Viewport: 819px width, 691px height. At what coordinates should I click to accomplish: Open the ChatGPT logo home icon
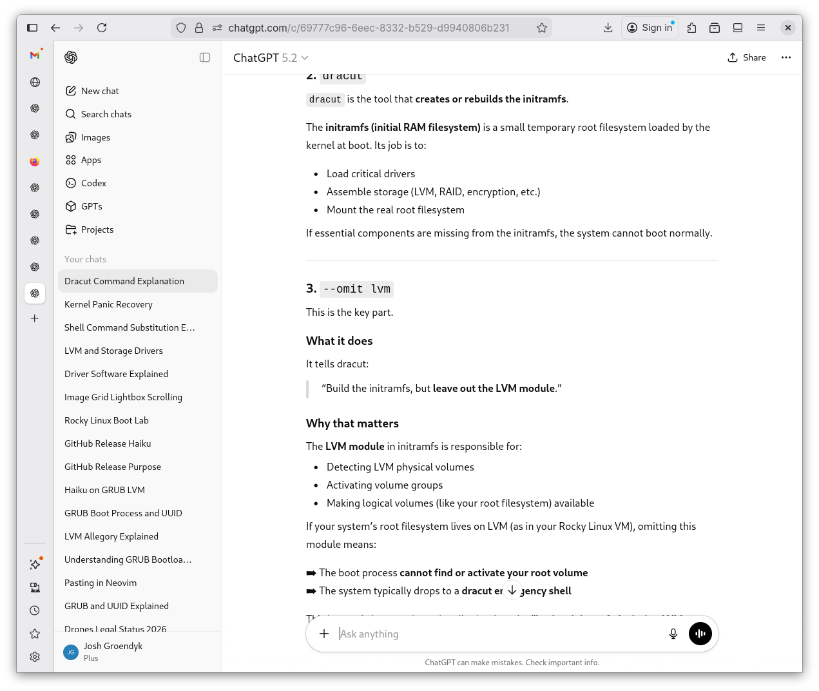(x=71, y=57)
